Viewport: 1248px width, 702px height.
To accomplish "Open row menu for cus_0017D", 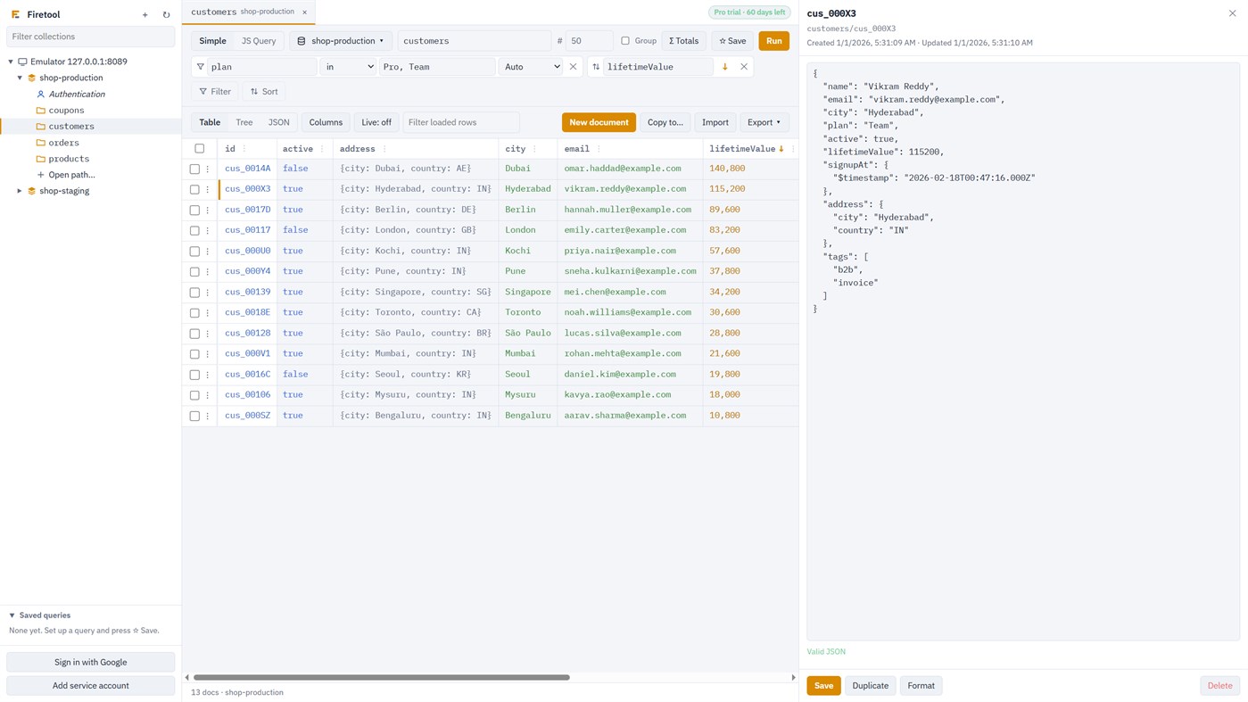I will click(x=208, y=210).
